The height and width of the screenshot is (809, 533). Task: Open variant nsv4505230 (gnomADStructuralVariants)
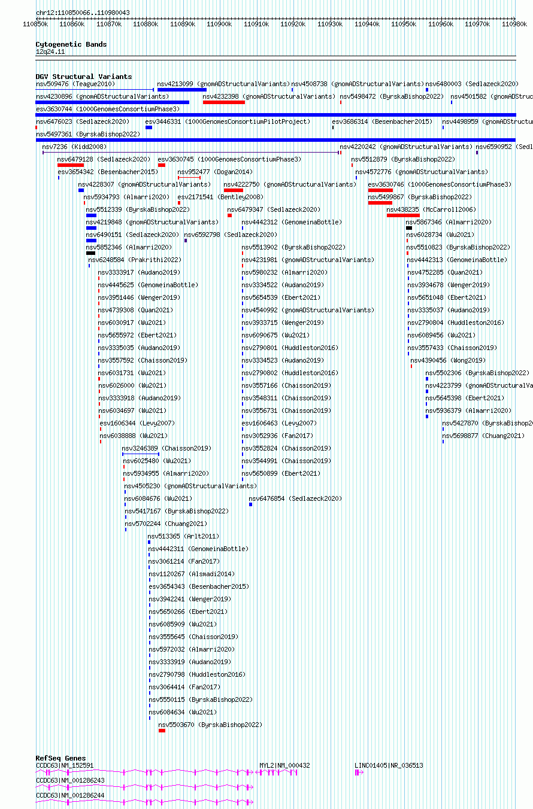pos(190,486)
